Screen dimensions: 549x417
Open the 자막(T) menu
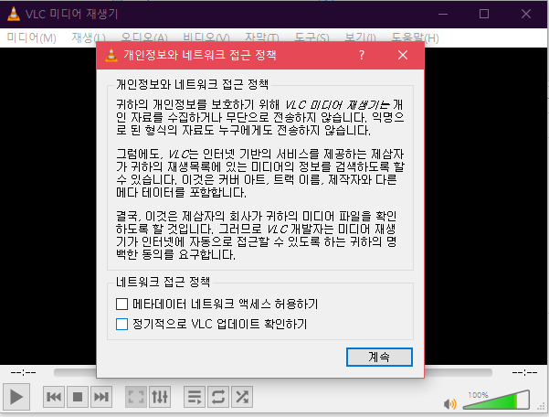(262, 37)
